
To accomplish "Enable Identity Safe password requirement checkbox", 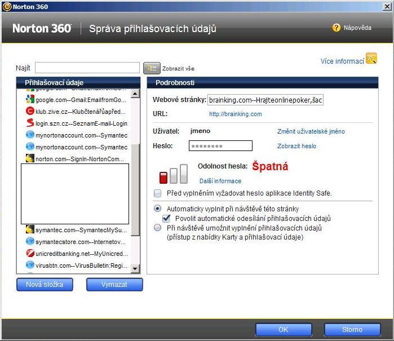I will coord(158,193).
